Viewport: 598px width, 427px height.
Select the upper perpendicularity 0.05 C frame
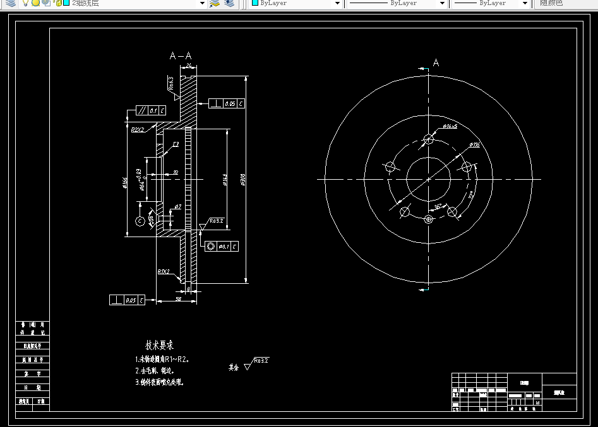(x=227, y=103)
